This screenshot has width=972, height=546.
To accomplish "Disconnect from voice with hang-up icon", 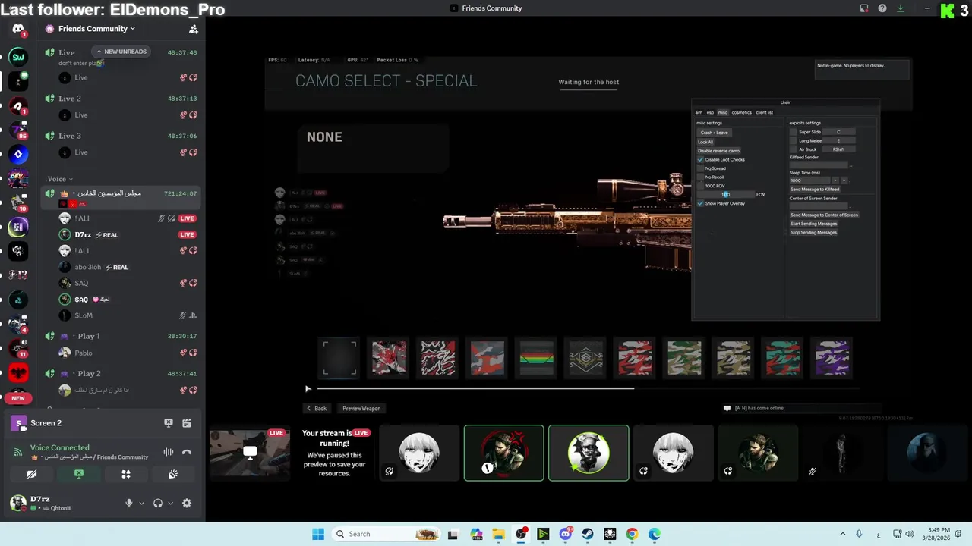I will click(x=187, y=452).
